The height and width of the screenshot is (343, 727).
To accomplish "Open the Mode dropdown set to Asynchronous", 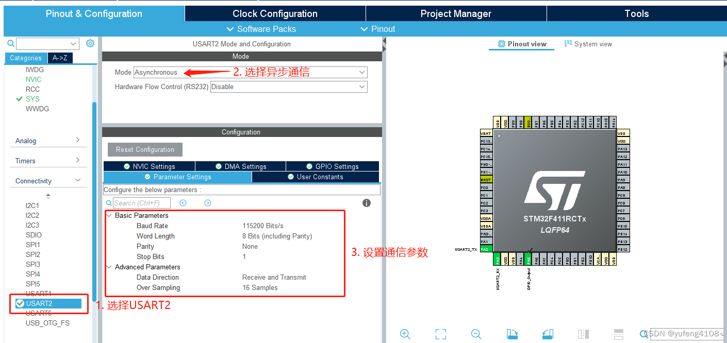I will click(x=251, y=73).
